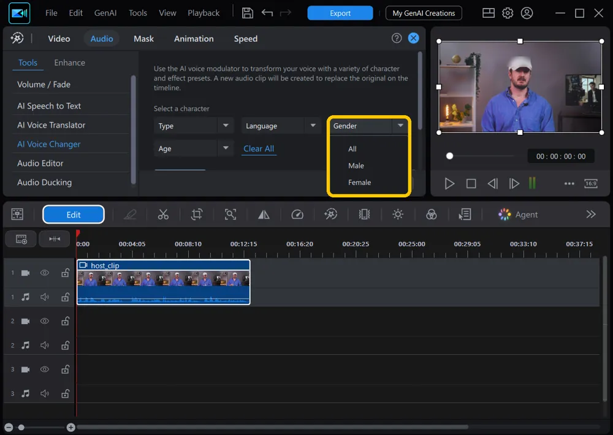This screenshot has width=613, height=435.
Task: Lock video track 3 padlock
Action: [x=66, y=369]
